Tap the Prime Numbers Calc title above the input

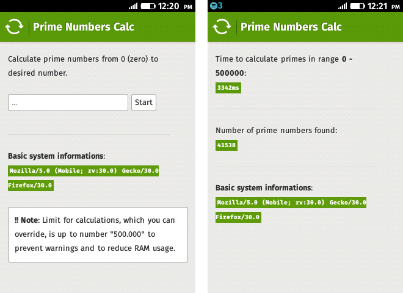pos(84,27)
